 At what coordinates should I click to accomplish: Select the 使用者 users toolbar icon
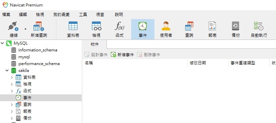click(166, 29)
